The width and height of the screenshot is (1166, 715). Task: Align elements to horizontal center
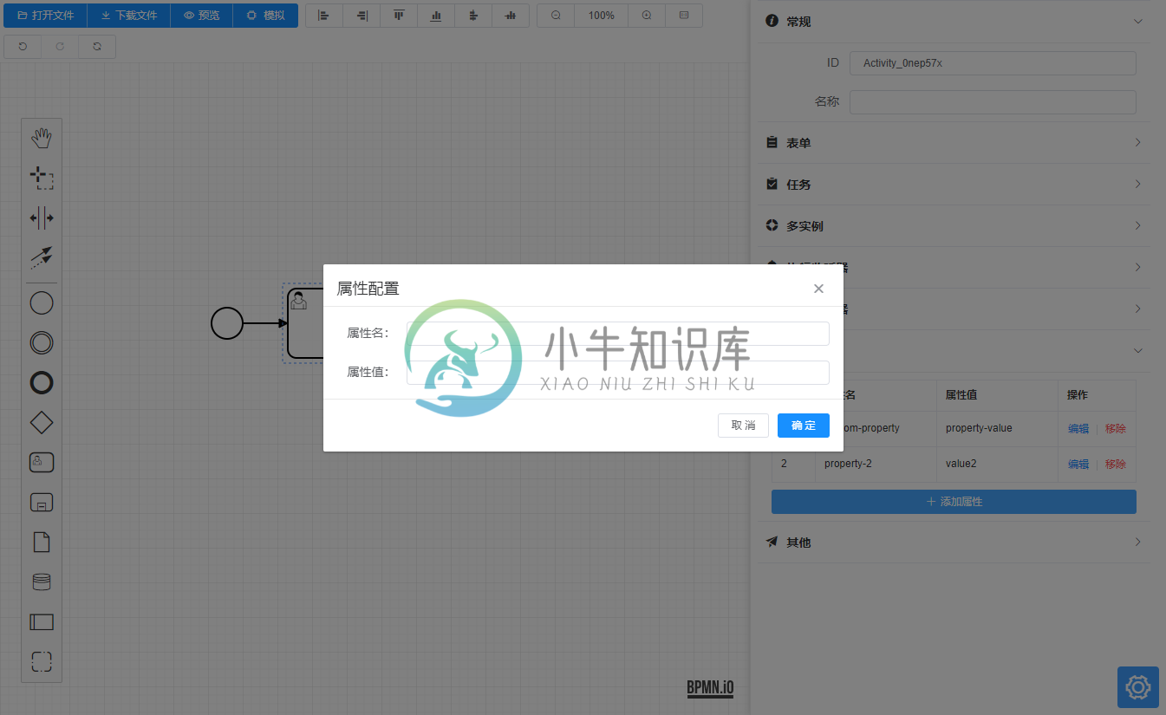[x=473, y=16]
